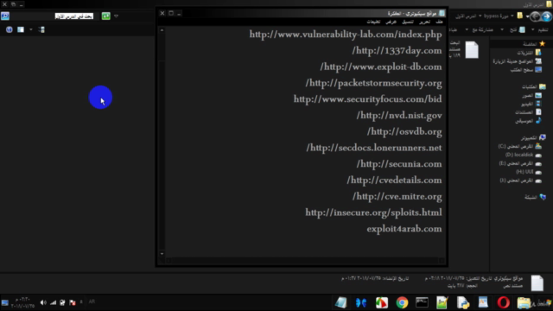Click the insecure.org/sploits.html line
This screenshot has height=311, width=553.
pos(373,213)
